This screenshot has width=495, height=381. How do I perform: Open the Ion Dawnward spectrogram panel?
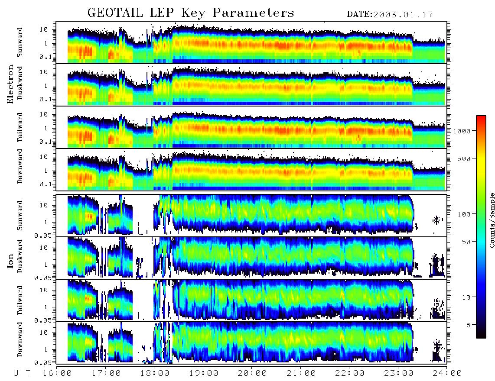point(251,342)
